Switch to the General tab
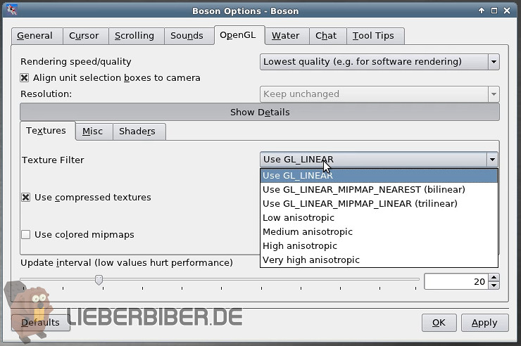521x346 pixels. pyautogui.click(x=37, y=36)
